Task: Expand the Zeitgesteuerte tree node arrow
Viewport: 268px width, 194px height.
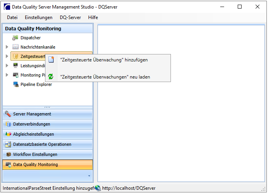Action: pyautogui.click(x=7, y=56)
